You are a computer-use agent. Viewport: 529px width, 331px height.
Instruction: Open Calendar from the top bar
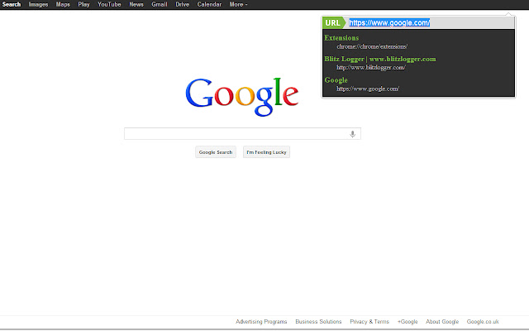click(x=209, y=4)
